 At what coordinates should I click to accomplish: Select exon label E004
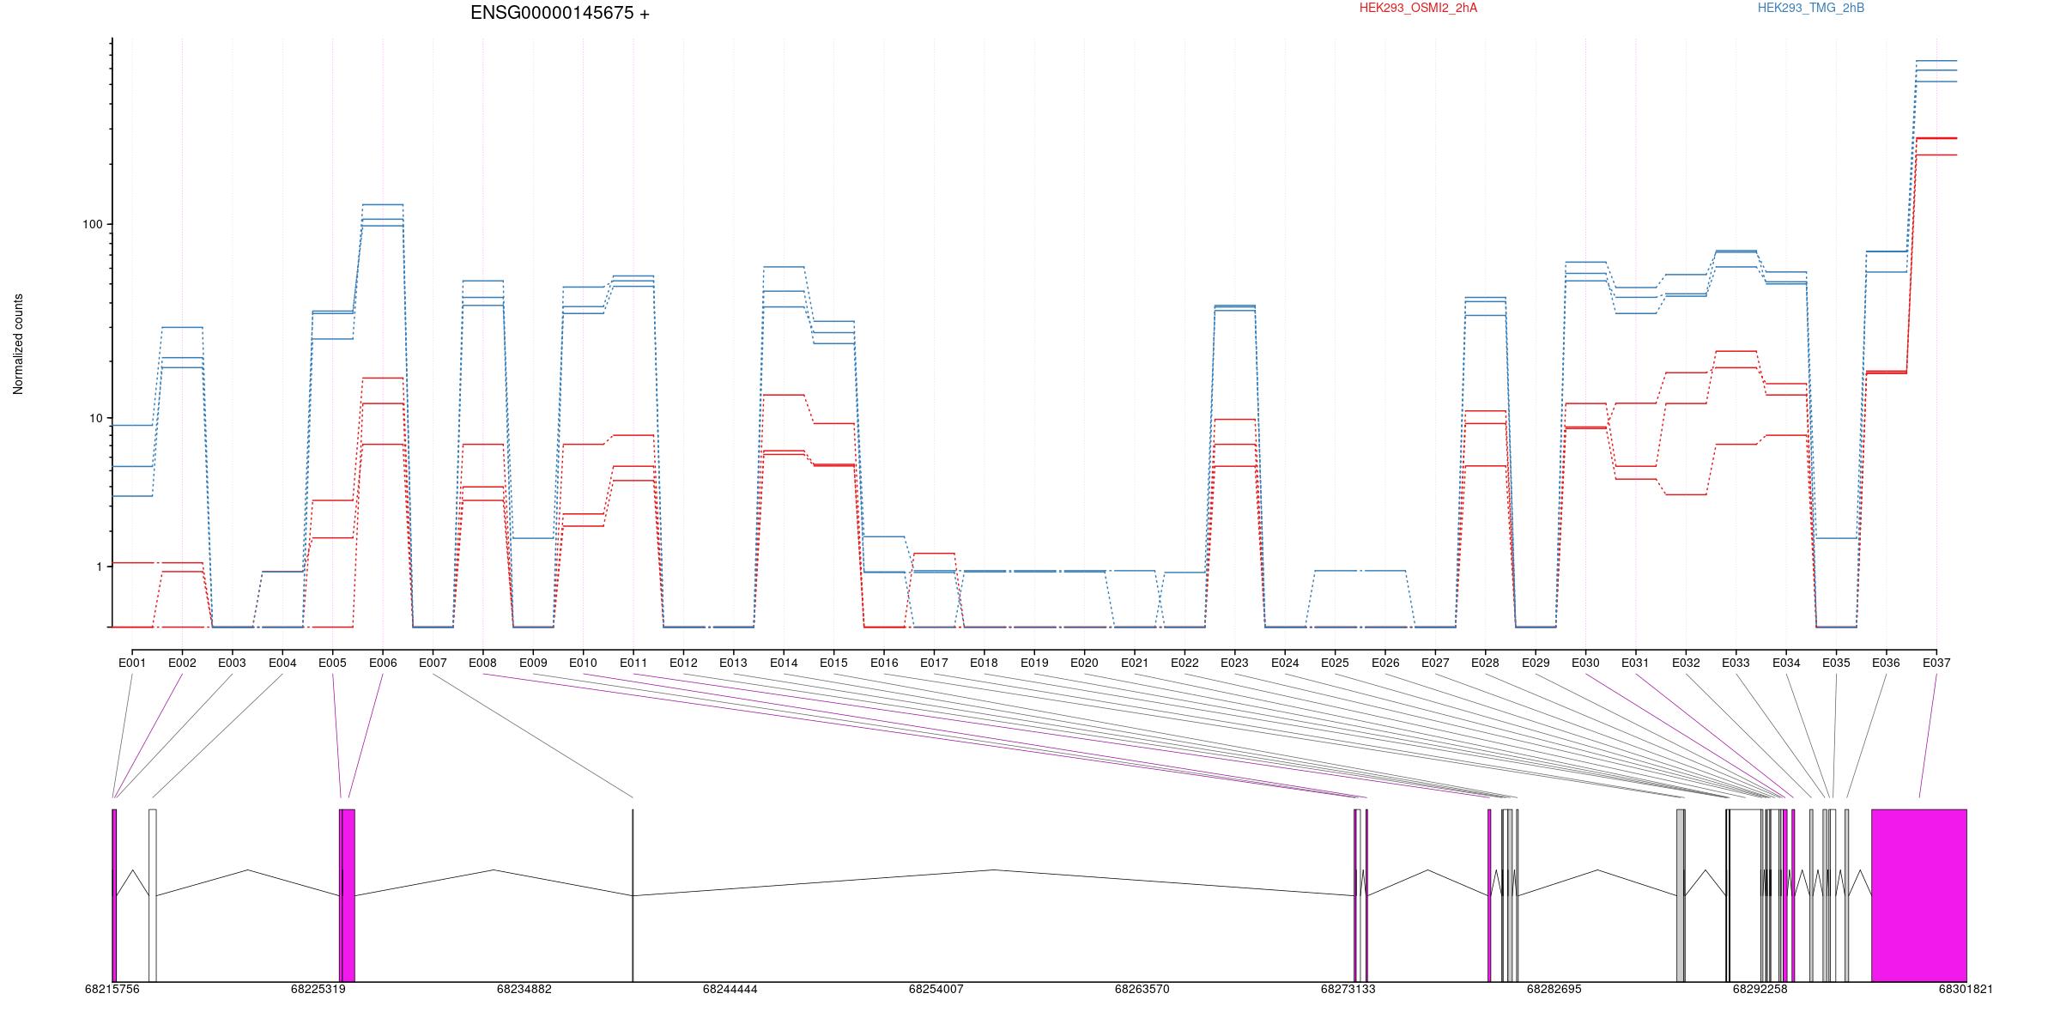tap(282, 663)
